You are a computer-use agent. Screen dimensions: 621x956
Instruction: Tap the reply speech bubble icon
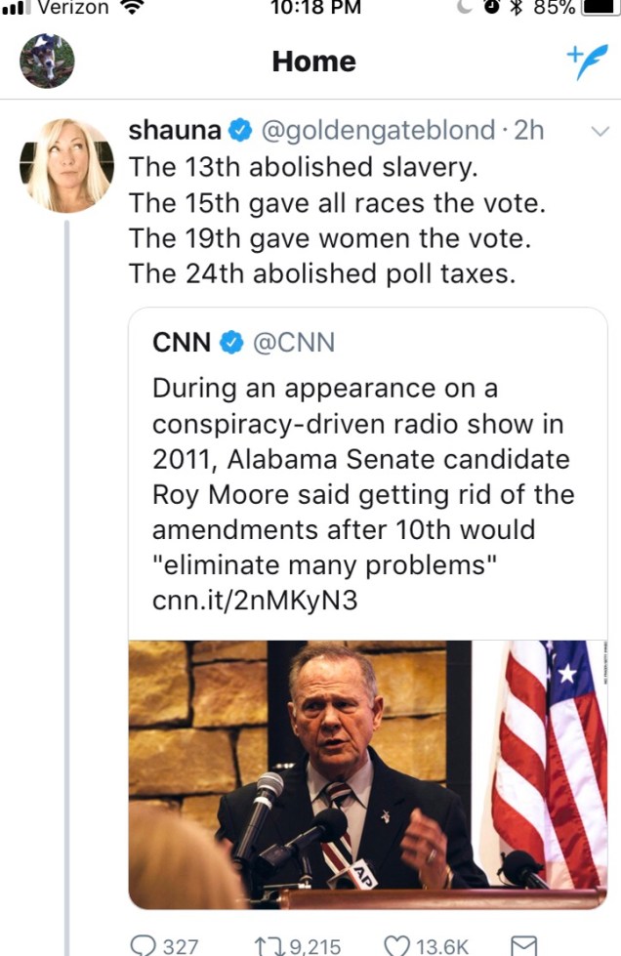coord(143,943)
